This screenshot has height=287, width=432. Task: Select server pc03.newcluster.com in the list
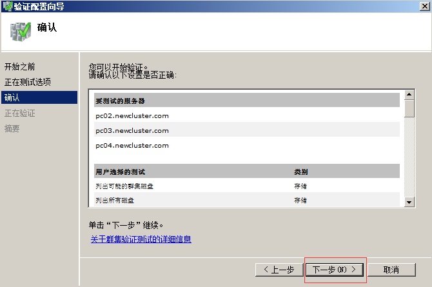click(x=132, y=130)
